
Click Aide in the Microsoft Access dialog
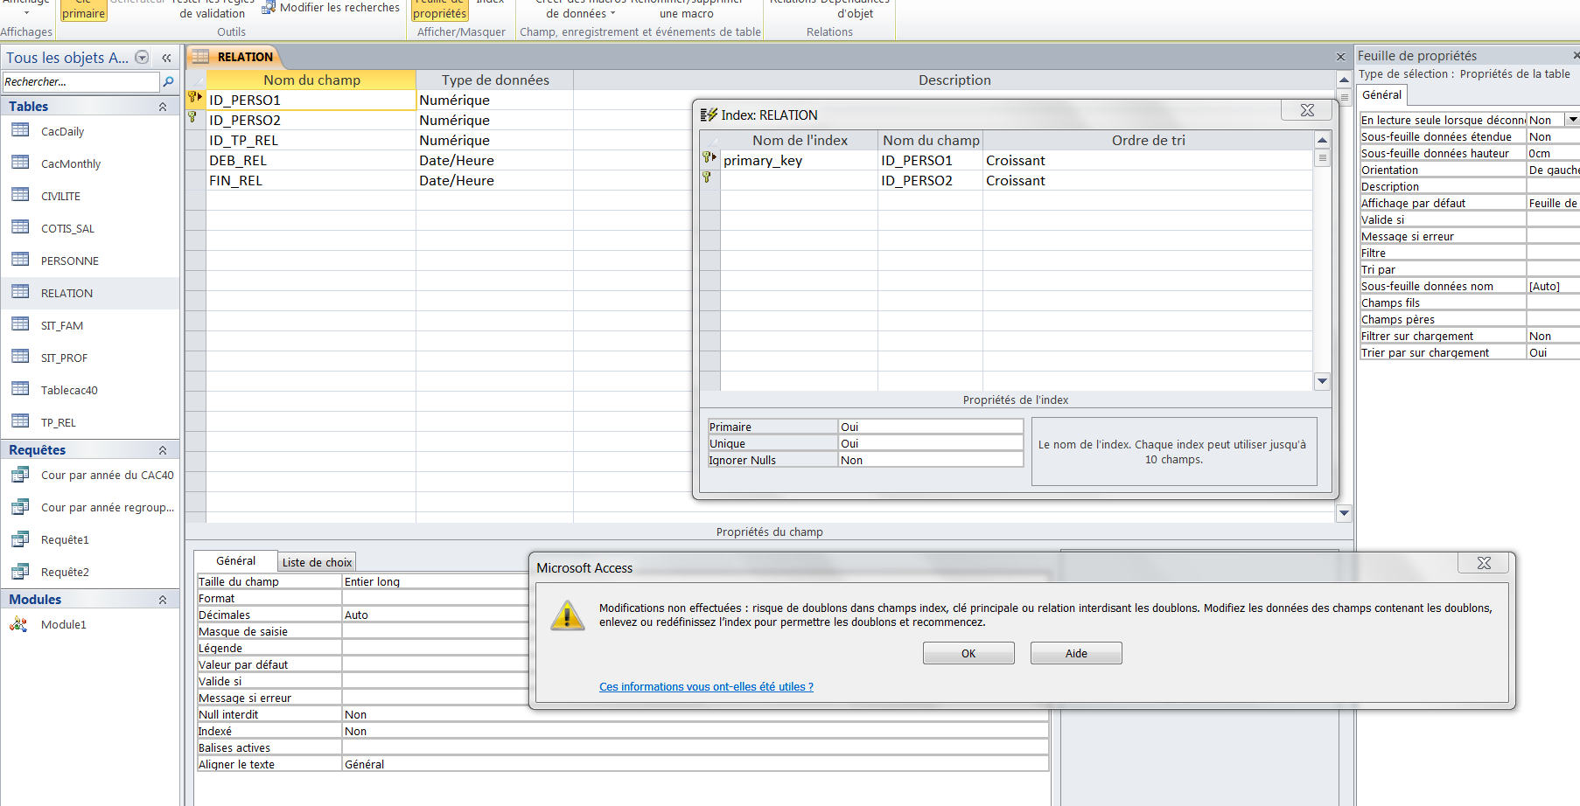[x=1076, y=653]
